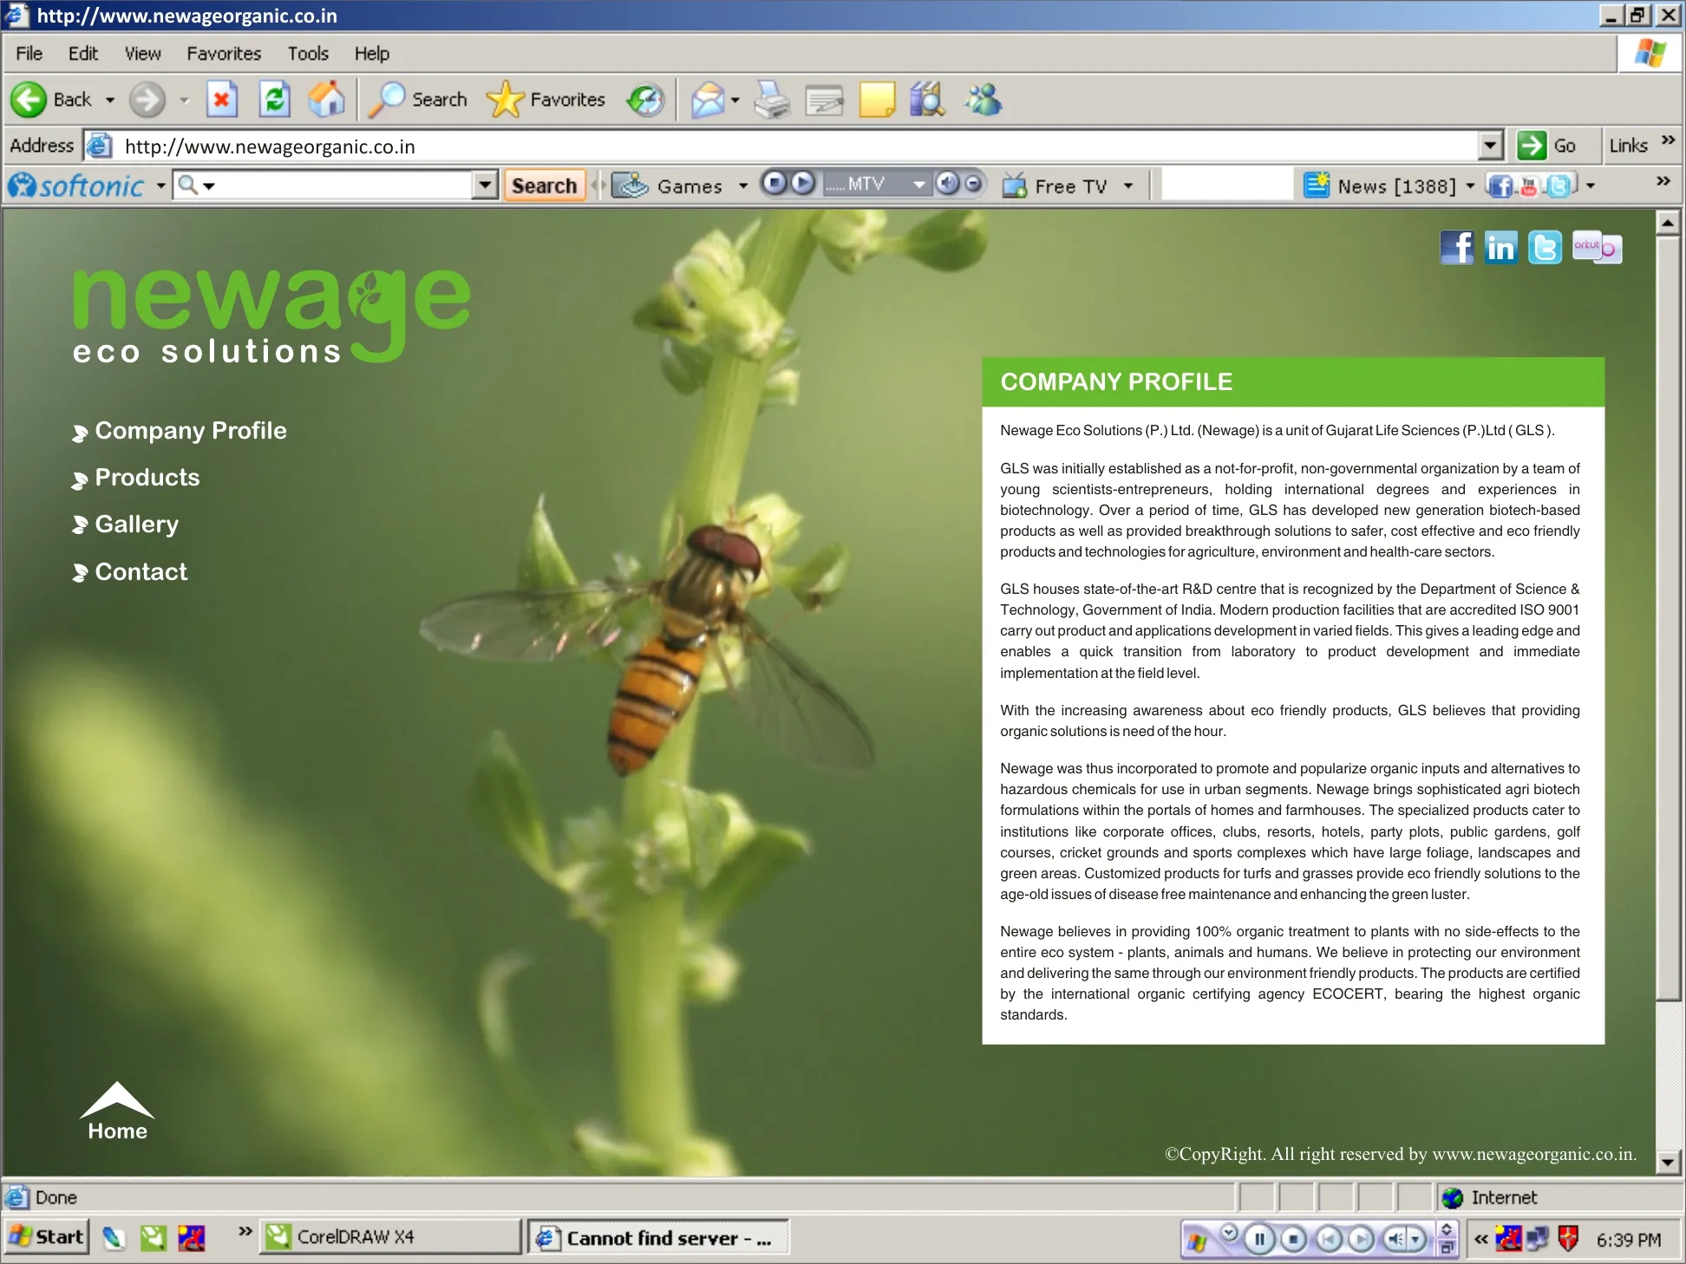The width and height of the screenshot is (1686, 1264).
Task: Open the Gallery navigation link
Action: point(126,524)
